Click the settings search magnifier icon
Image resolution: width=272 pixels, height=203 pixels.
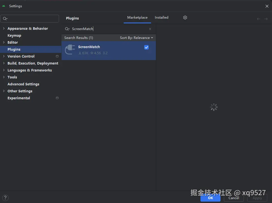5,19
